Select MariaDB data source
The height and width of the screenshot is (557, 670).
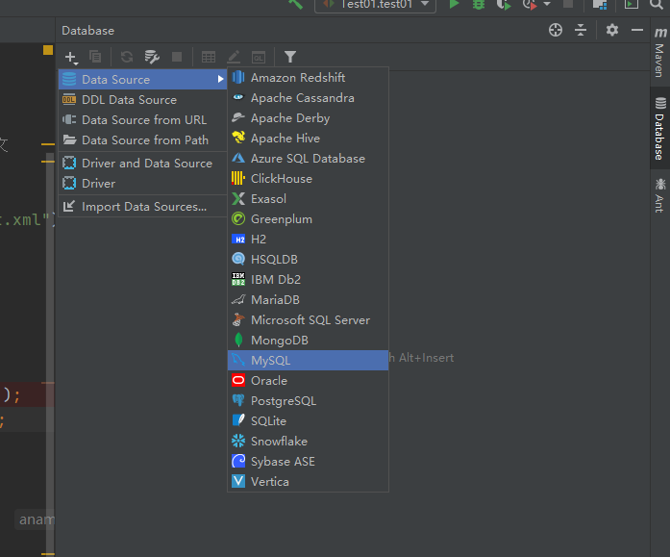pyautogui.click(x=308, y=299)
